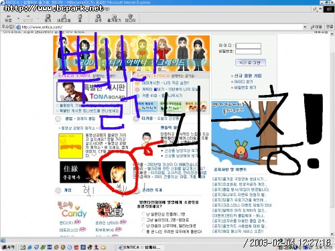Open the Media toolbar icon
This screenshot has height=251, width=335.
point(130,18)
